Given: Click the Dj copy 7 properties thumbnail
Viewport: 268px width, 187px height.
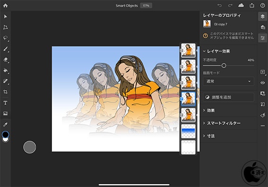Looking at the screenshot, I should pyautogui.click(x=207, y=24).
